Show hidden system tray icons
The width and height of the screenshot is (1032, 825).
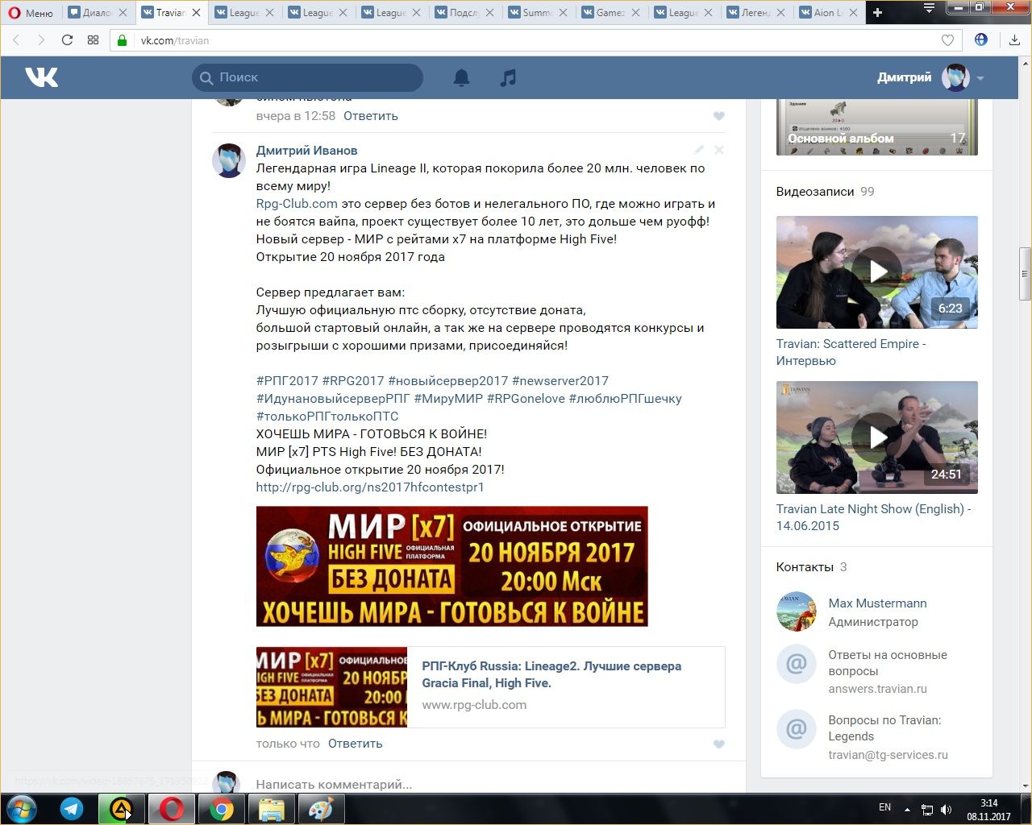pos(907,810)
